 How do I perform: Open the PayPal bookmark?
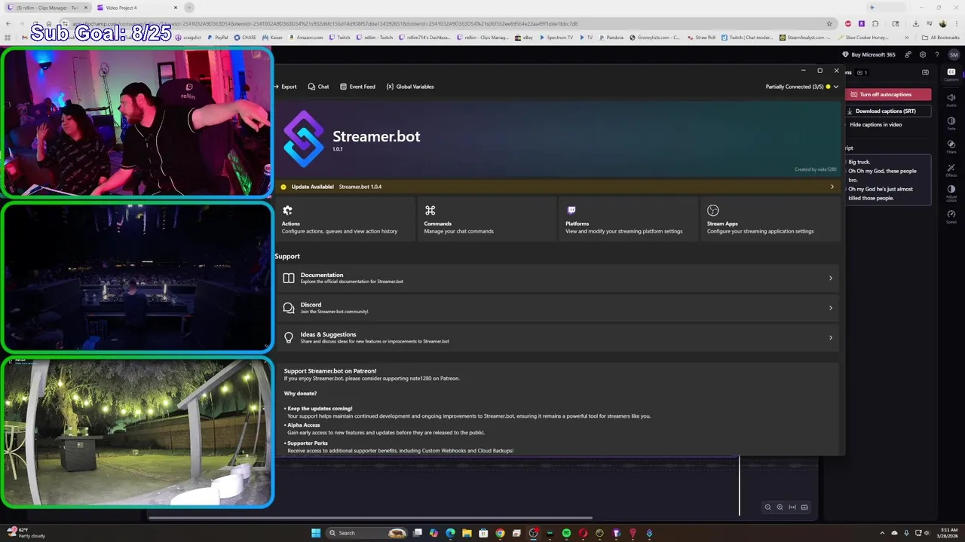[x=217, y=37]
